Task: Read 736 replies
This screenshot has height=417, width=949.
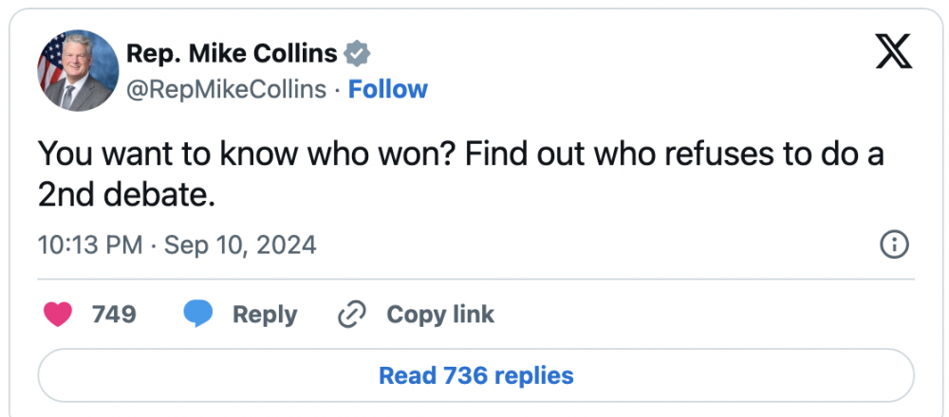Action: 475,375
